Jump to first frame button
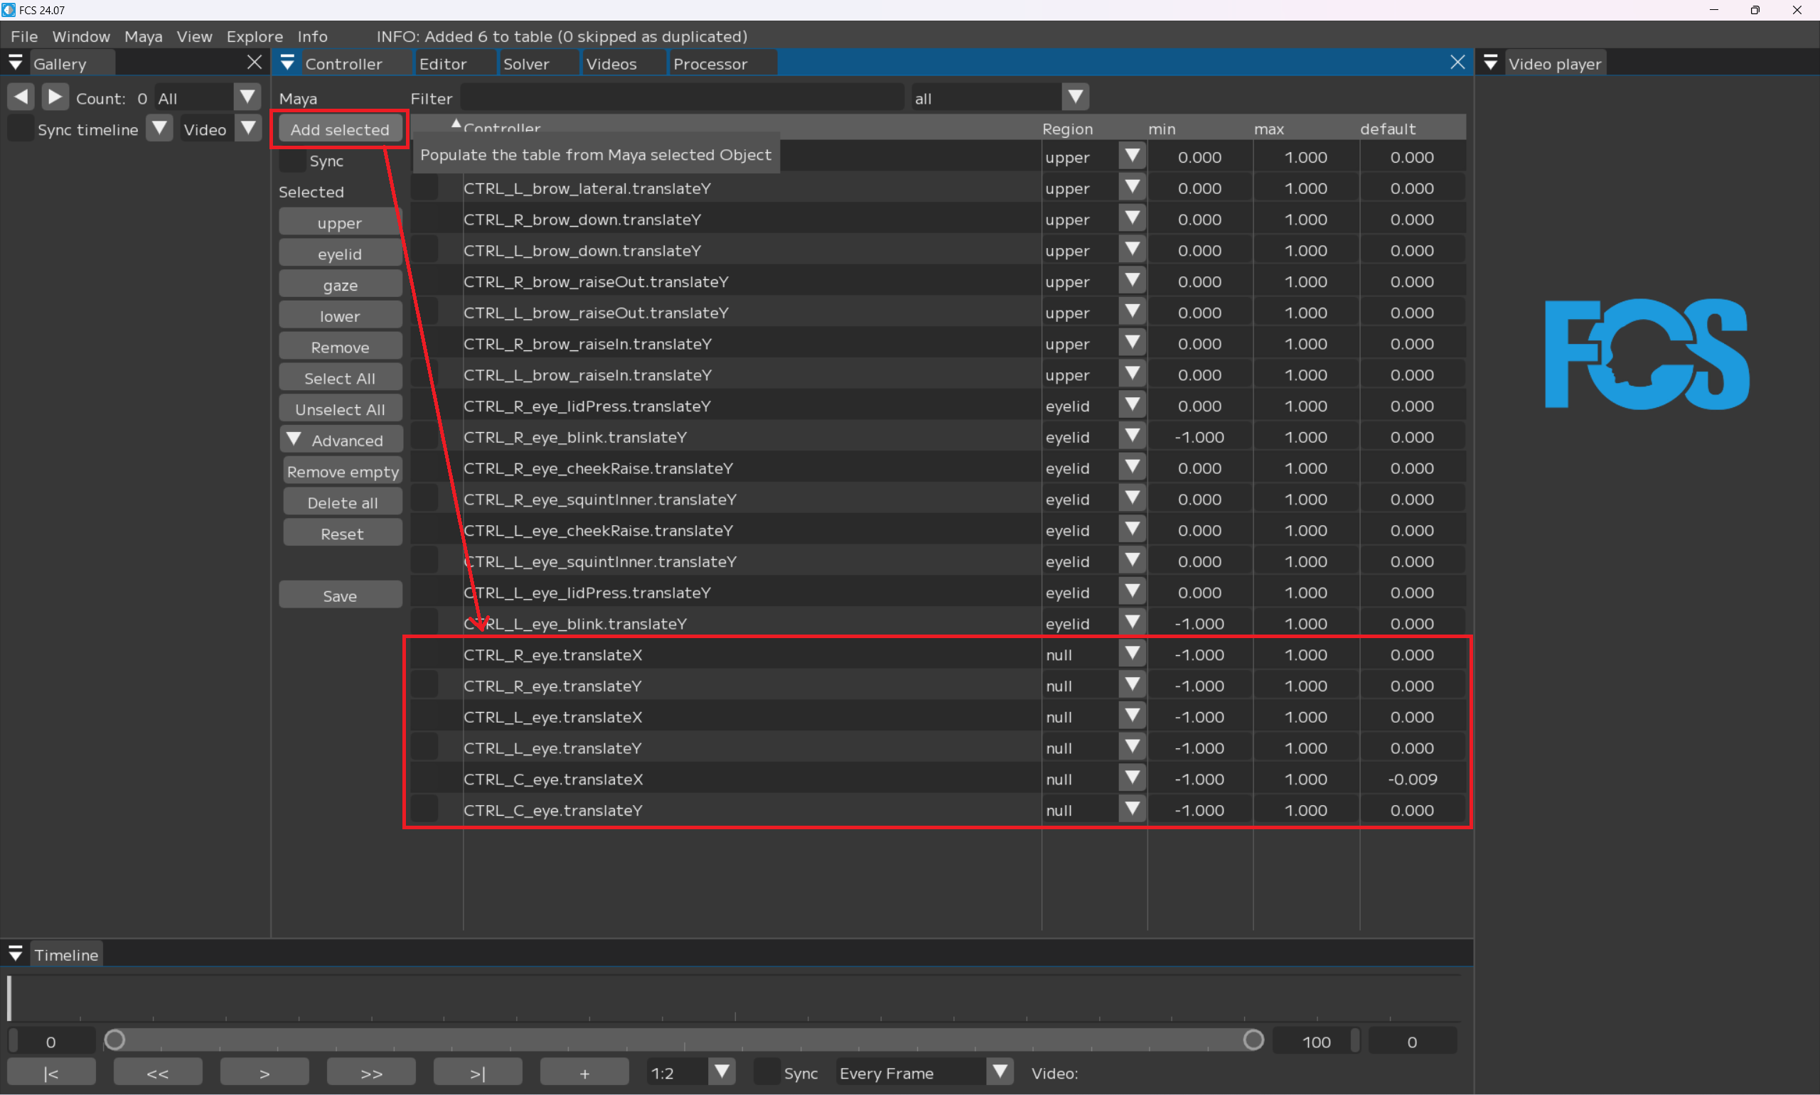Image resolution: width=1820 pixels, height=1095 pixels. coord(51,1073)
